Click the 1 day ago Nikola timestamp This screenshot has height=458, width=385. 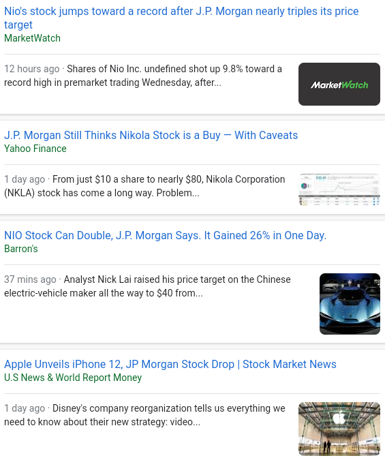[25, 179]
